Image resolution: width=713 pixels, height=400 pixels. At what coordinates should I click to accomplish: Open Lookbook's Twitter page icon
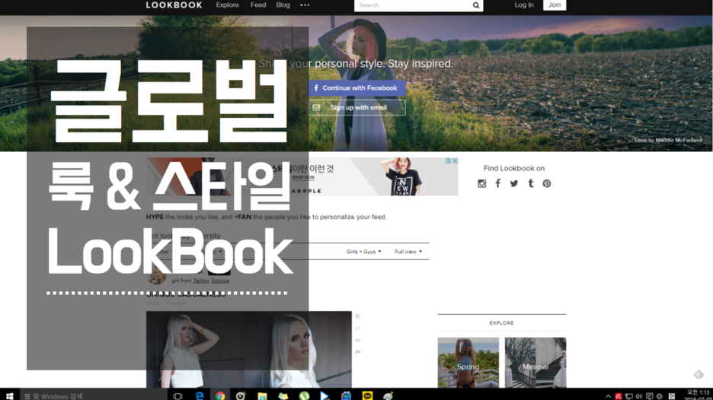coord(514,183)
